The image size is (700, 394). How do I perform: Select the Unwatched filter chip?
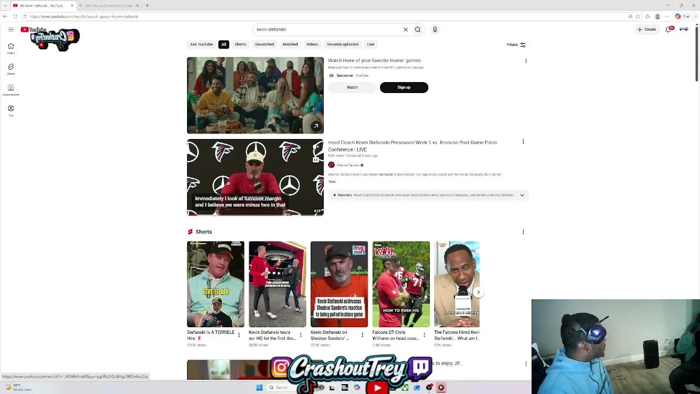coord(264,44)
